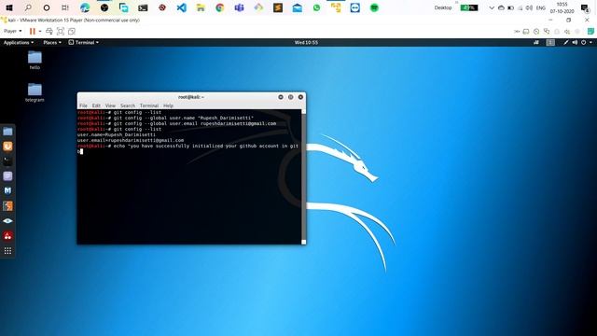Viewport: 597px width, 336px height.
Task: Click the user.email output line
Action: click(x=131, y=140)
